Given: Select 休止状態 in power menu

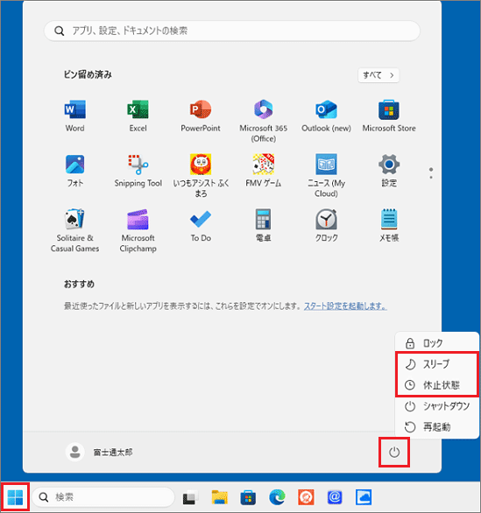Looking at the screenshot, I should coord(437,385).
